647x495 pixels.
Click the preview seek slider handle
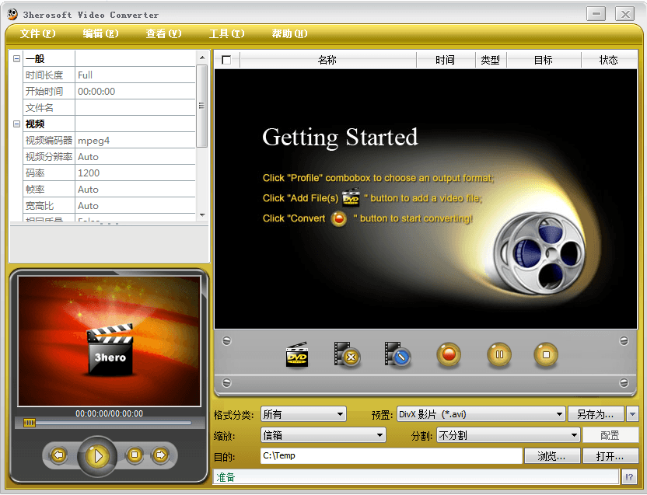(x=30, y=423)
